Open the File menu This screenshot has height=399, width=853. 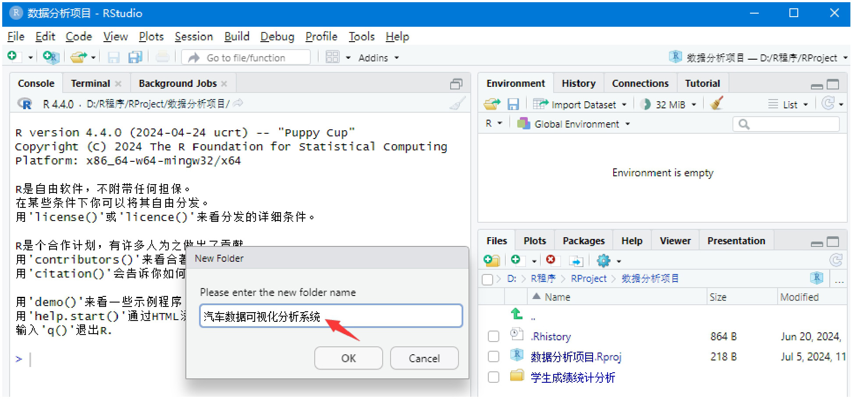(x=16, y=36)
